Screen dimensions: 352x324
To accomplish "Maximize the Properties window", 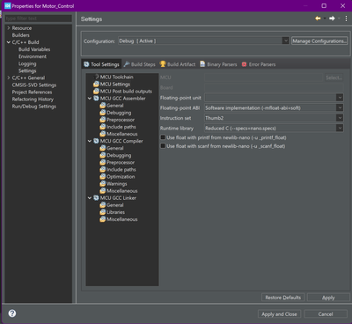I will [x=324, y=6].
